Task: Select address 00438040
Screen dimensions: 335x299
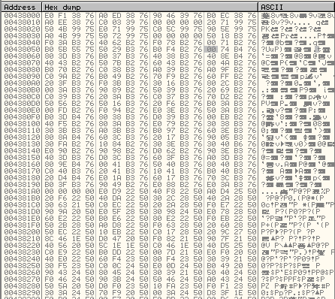Action: point(22,43)
